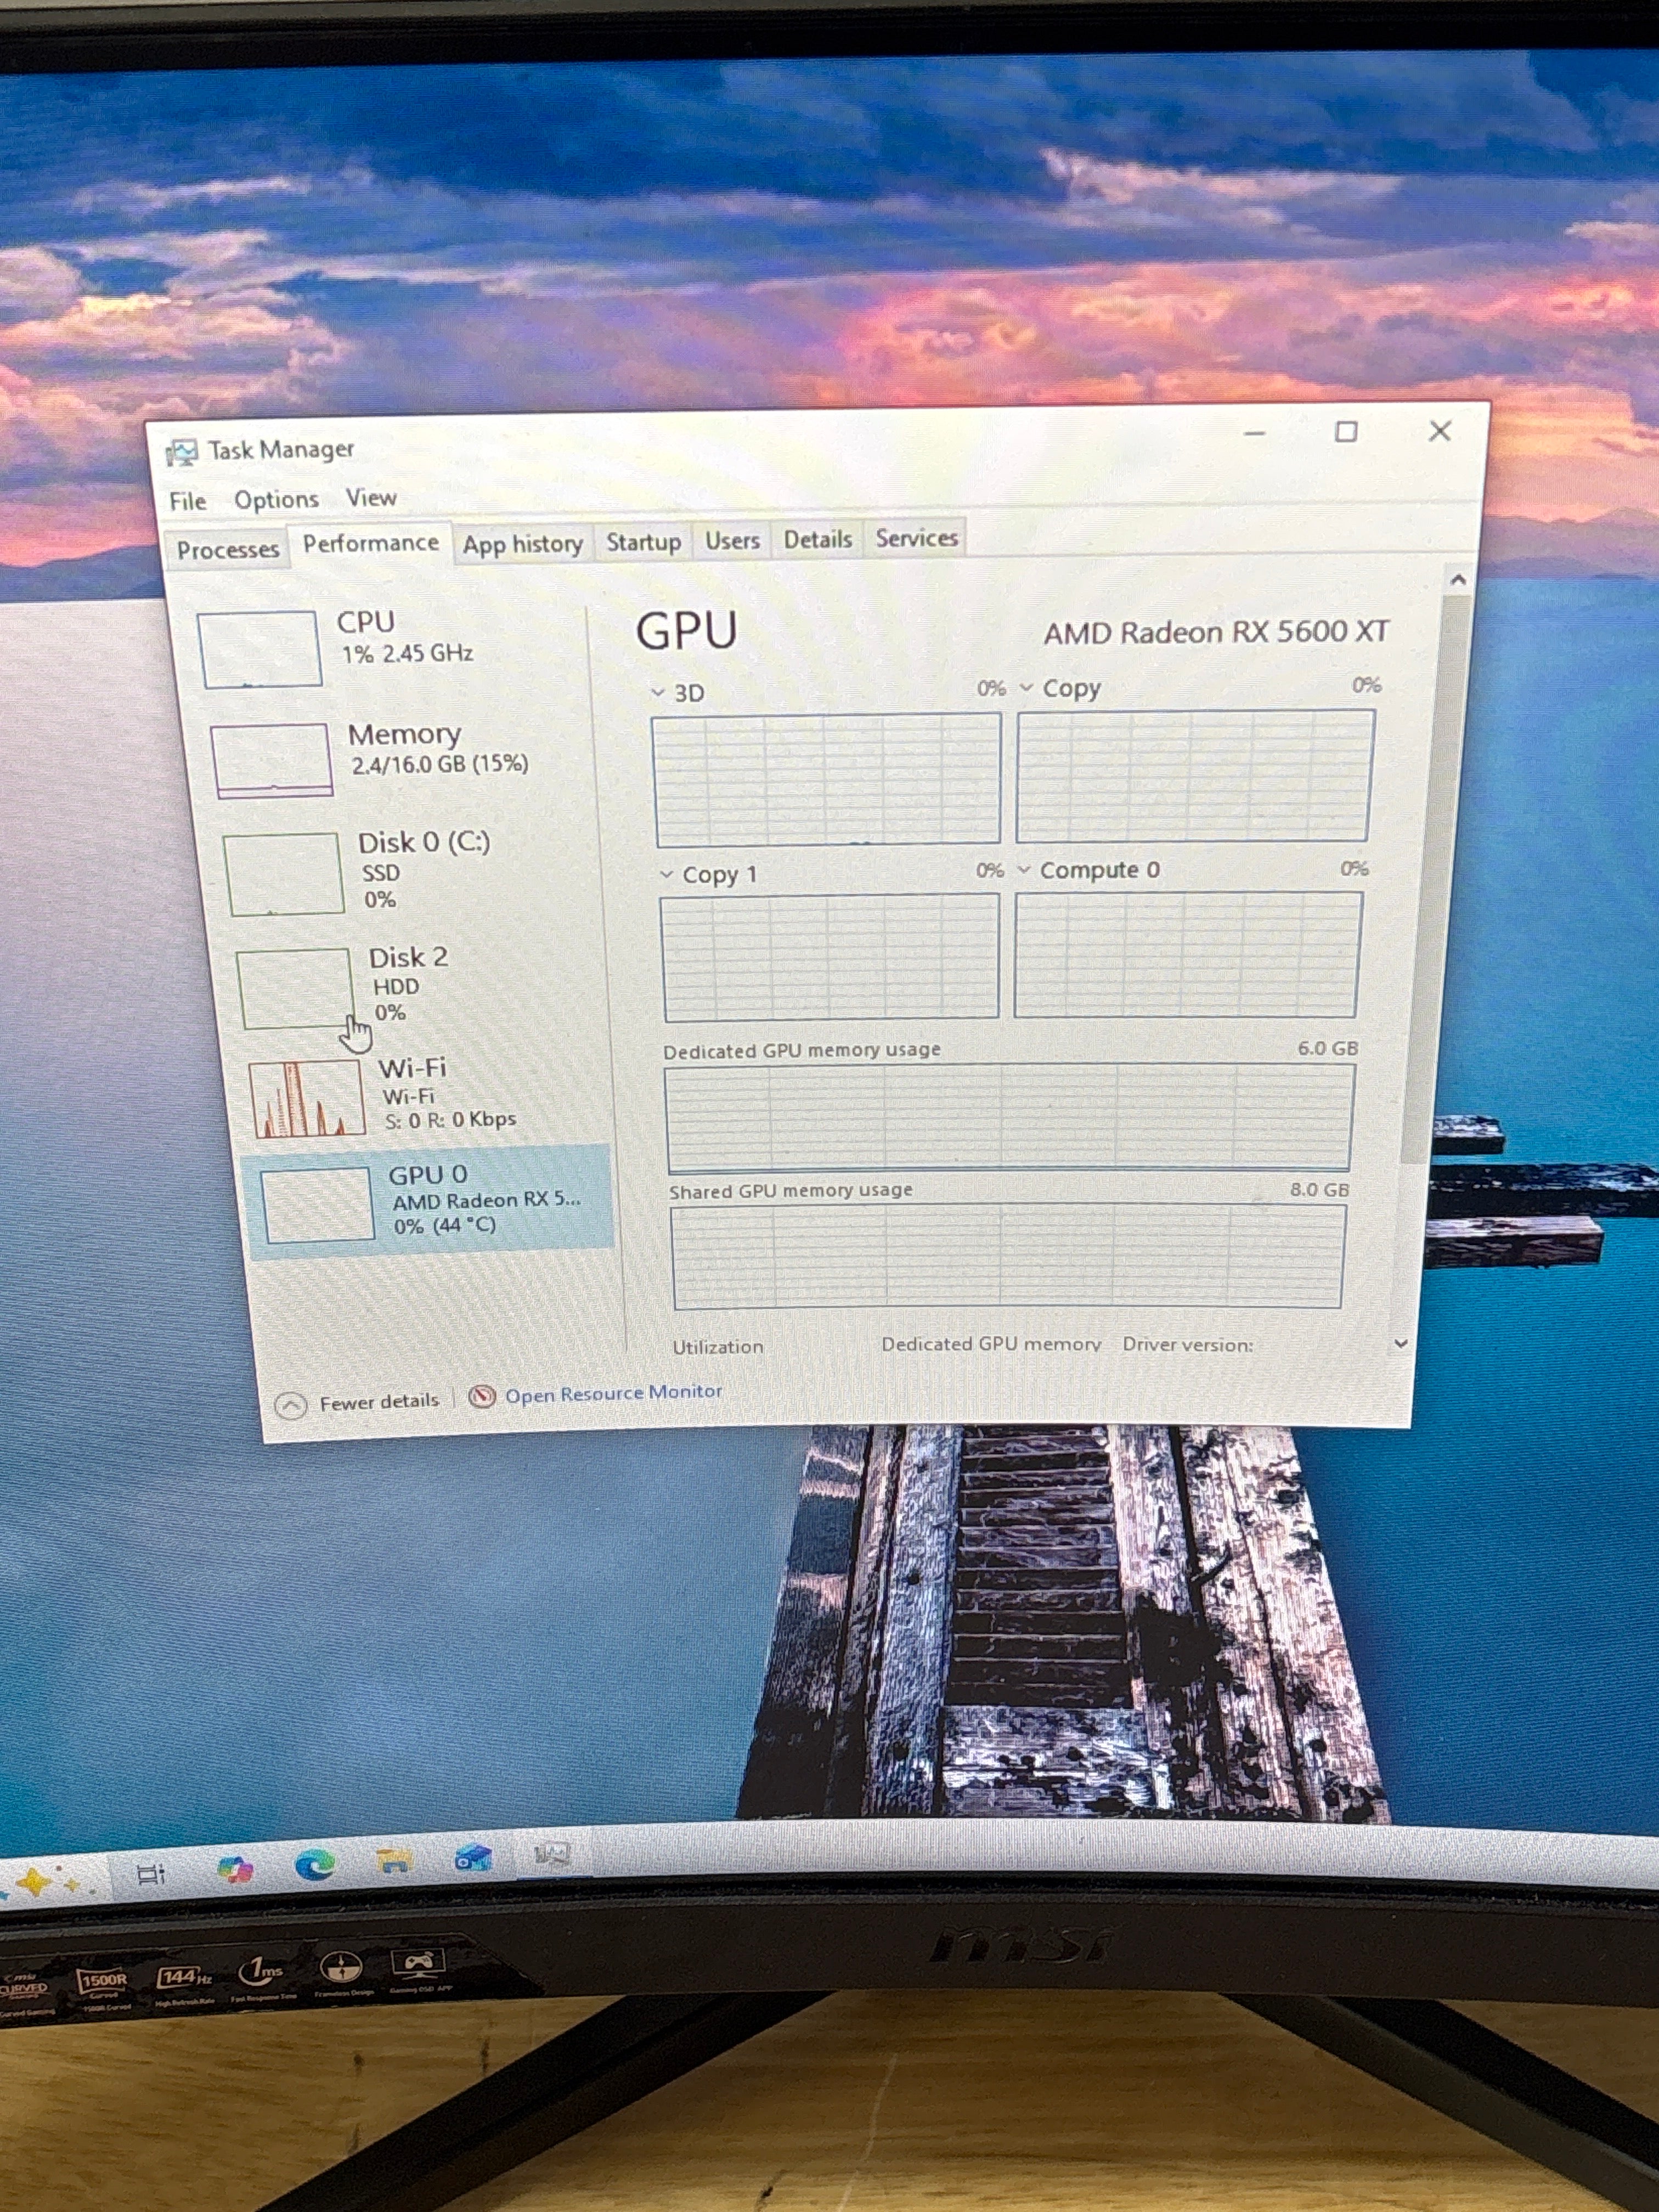Click the Copy engine usage graph
This screenshot has width=1659, height=2212.
click(1195, 776)
